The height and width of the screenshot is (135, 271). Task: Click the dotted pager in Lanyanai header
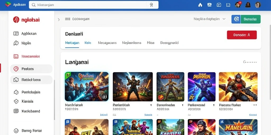(250, 62)
